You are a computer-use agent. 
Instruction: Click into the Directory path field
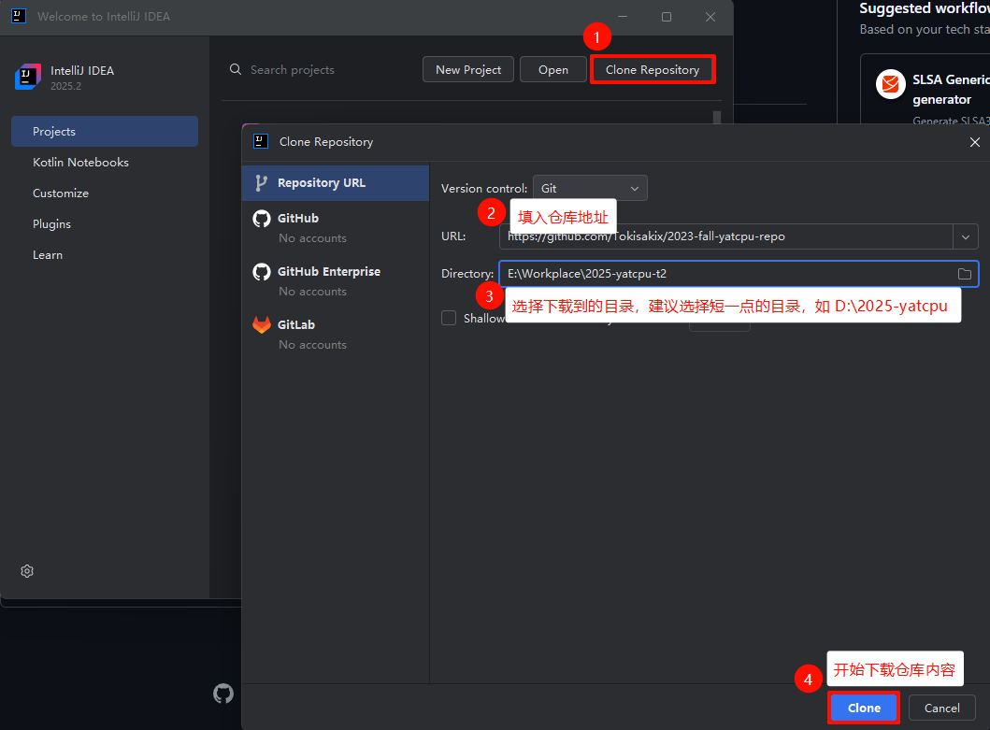pos(720,274)
